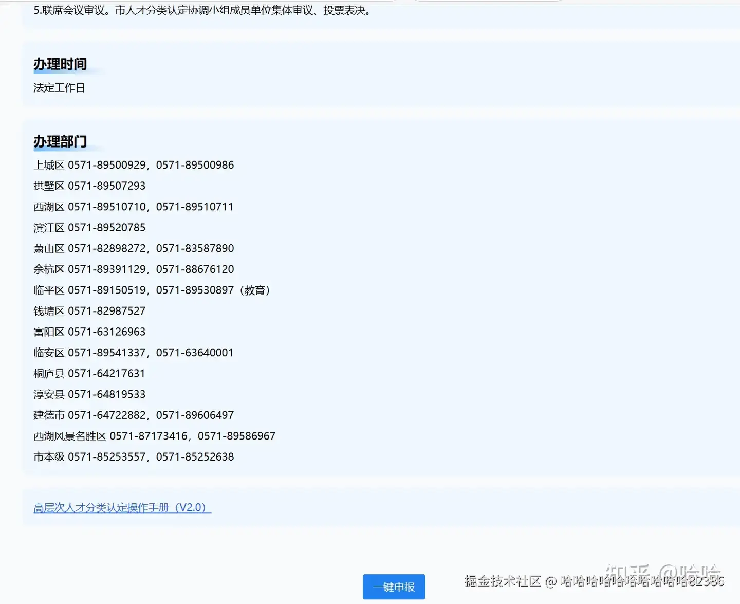Select the 余杭区 0571-89391129 line

tap(134, 269)
